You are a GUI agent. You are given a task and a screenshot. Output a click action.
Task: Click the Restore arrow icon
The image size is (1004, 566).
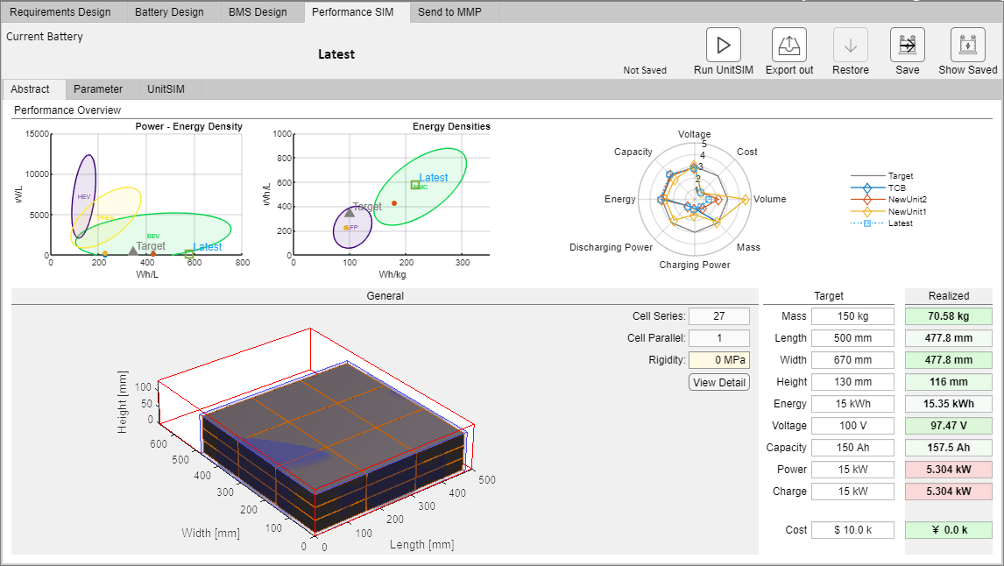[x=850, y=45]
